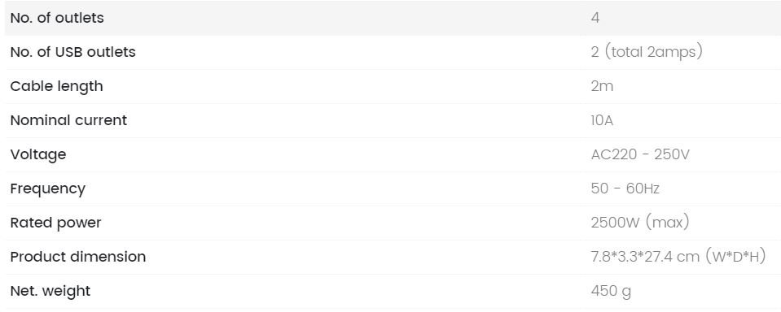Select the outlets value 4
Image resolution: width=781 pixels, height=312 pixels.
pyautogui.click(x=595, y=18)
